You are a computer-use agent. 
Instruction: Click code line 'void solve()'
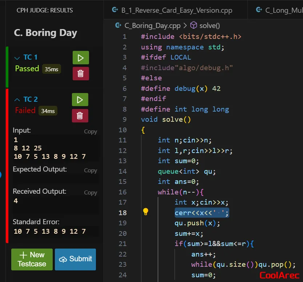pos(166,120)
